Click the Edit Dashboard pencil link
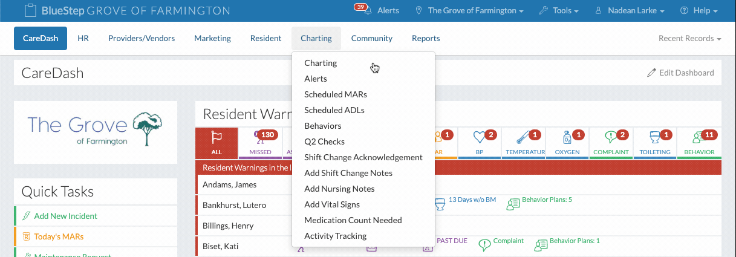The width and height of the screenshot is (736, 257). tap(680, 73)
